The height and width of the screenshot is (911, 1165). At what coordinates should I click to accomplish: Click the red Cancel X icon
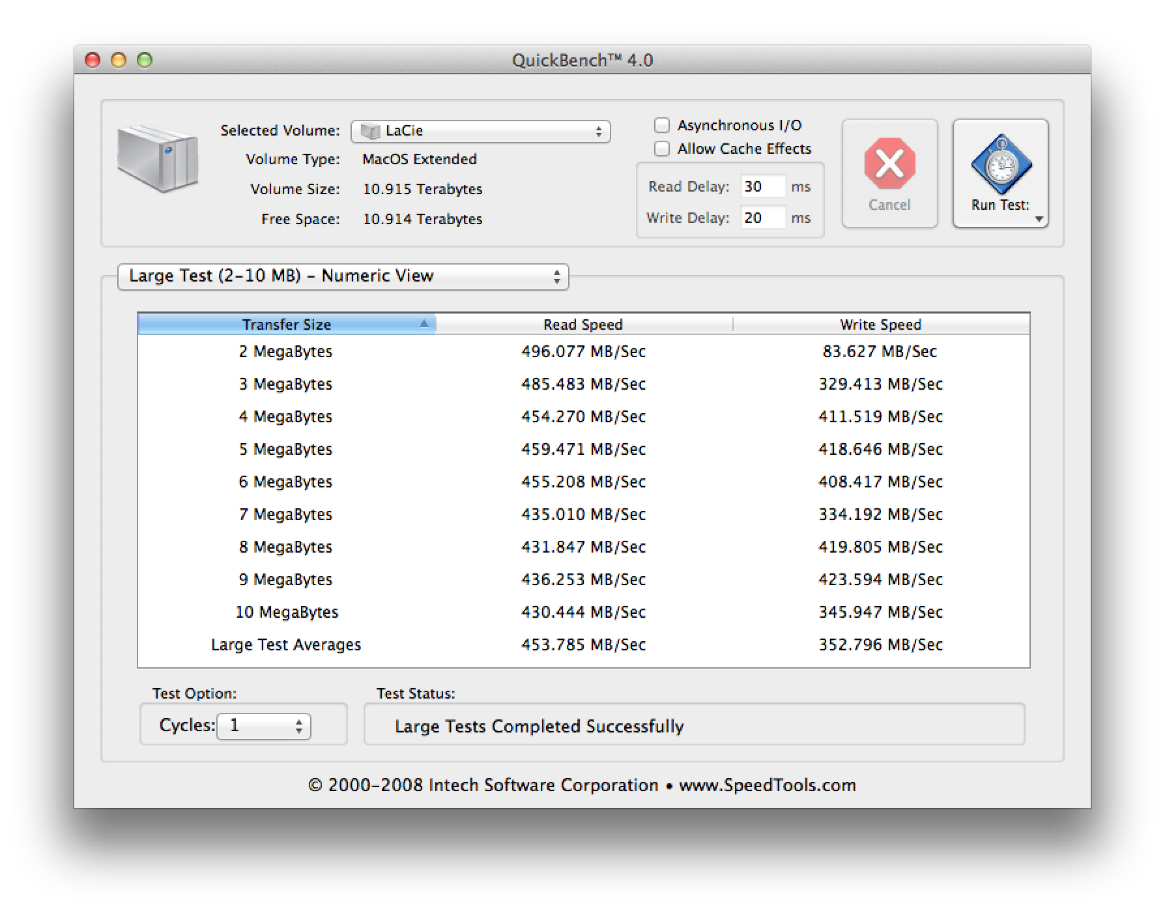(x=889, y=163)
